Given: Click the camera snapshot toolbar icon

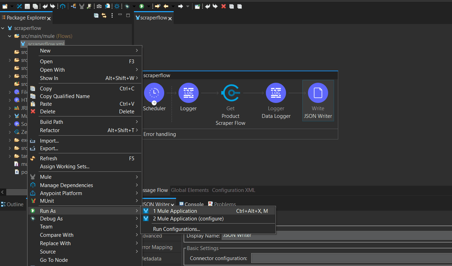Looking at the screenshot, I should click(99, 6).
